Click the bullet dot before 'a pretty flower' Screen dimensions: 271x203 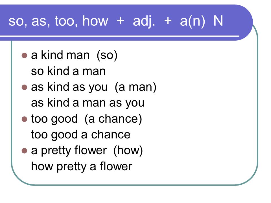[24, 151]
